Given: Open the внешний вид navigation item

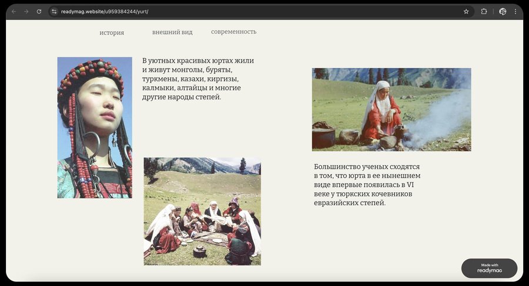Looking at the screenshot, I should (172, 32).
